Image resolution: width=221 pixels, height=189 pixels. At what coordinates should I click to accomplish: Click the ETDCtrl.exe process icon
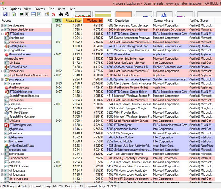click(7, 34)
